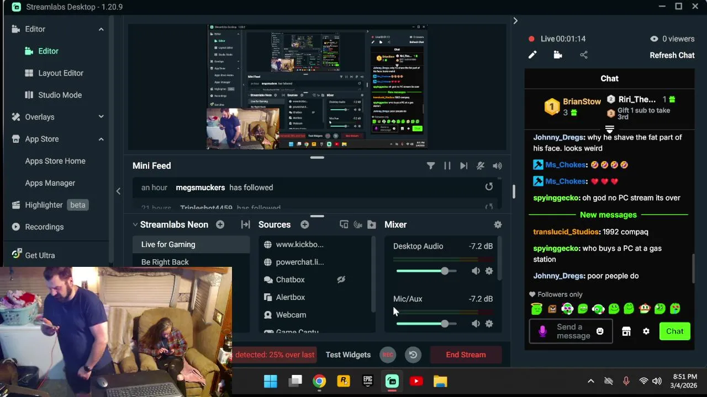
Task: Mute Mini Feed alert sounds
Action: (497, 165)
